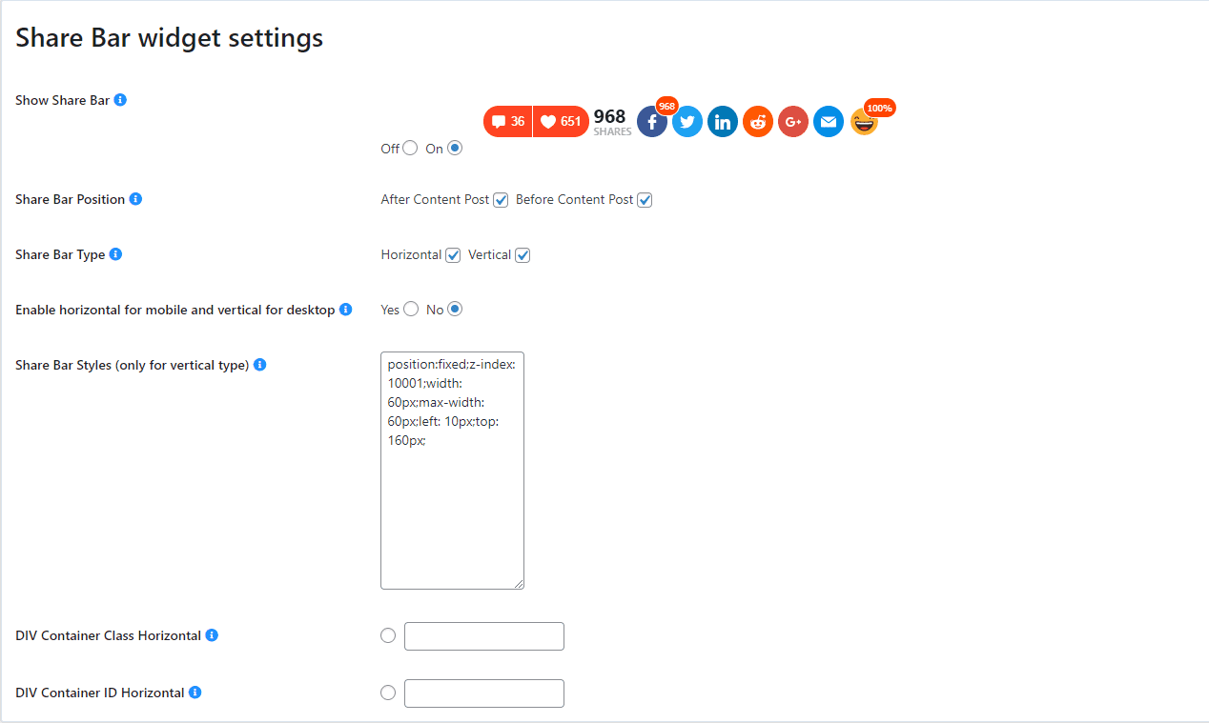Click the Google Plus share icon

coord(793,122)
